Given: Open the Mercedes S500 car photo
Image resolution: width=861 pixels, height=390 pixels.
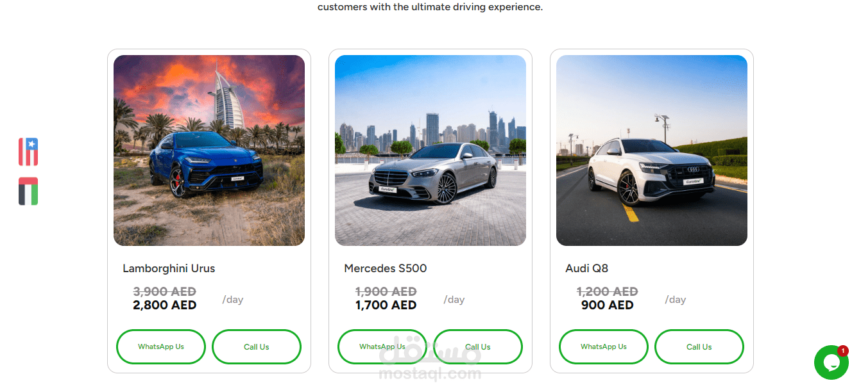Looking at the screenshot, I should click(x=430, y=150).
